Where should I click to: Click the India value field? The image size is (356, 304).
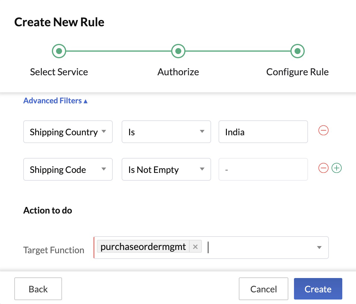(x=263, y=132)
